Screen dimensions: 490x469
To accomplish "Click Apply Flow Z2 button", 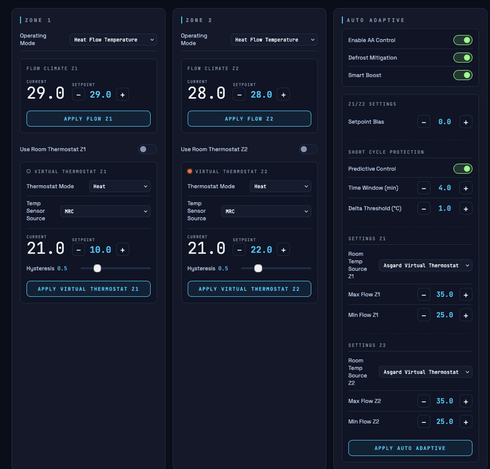I will pyautogui.click(x=249, y=119).
